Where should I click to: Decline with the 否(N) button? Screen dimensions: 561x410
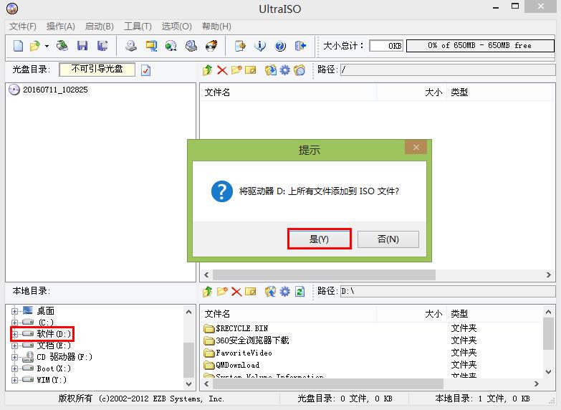pyautogui.click(x=388, y=239)
